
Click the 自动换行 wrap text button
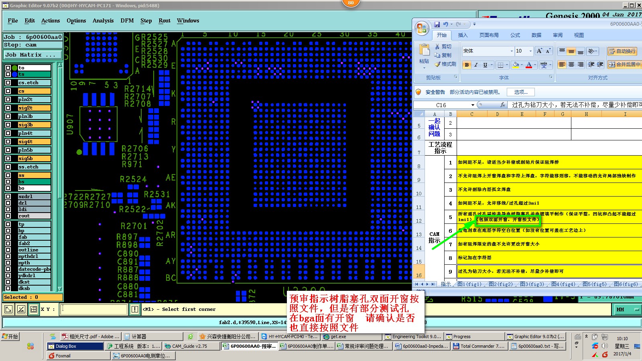622,51
